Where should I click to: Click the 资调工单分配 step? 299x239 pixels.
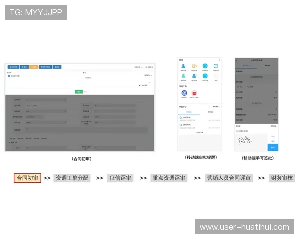point(72,178)
